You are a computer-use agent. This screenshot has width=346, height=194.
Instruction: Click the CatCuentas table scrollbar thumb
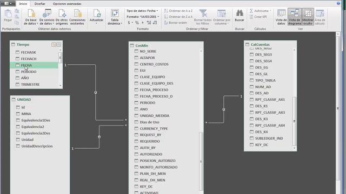click(294, 121)
